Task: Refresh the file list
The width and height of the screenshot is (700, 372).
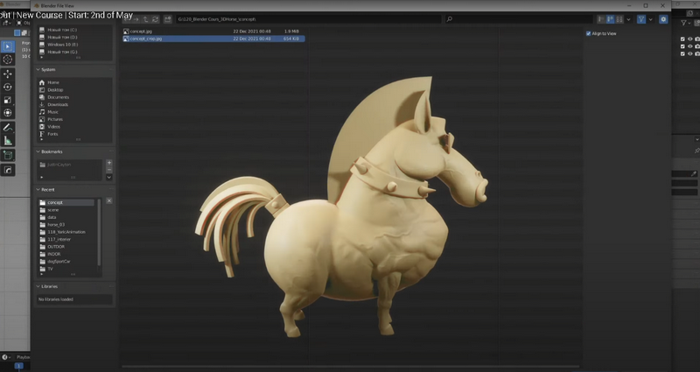Action: [155, 19]
